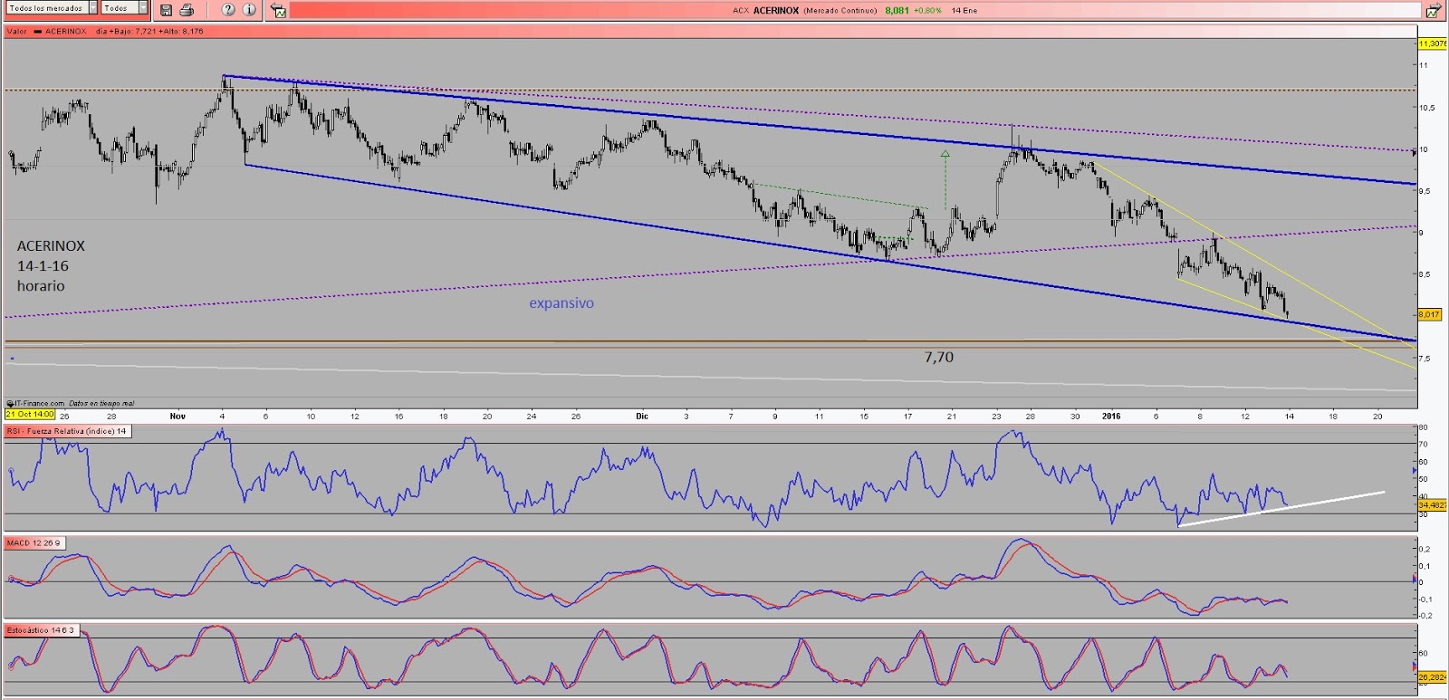Viewport: 1449px width, 700px height.
Task: Open the information (i) icon
Action: (x=249, y=10)
